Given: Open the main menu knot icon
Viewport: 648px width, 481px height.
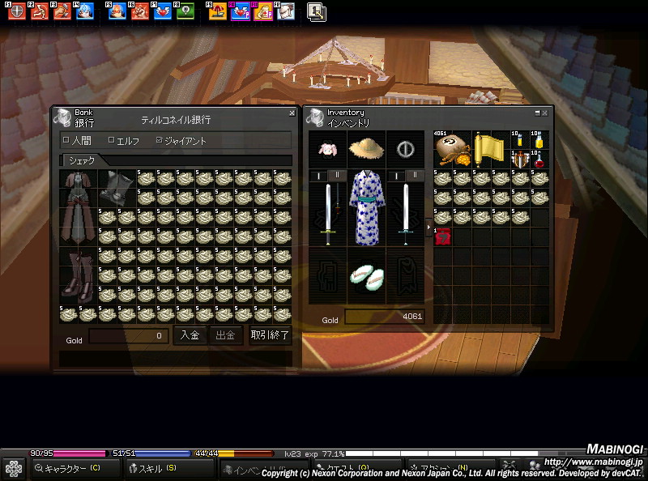Looking at the screenshot, I should tap(14, 469).
